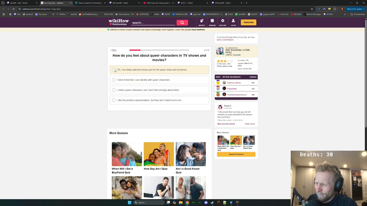Open the "trust wikiHow" link
367x206 pixels.
(198, 30)
